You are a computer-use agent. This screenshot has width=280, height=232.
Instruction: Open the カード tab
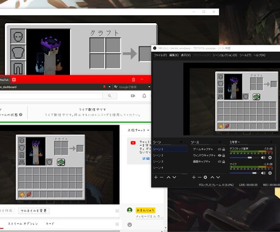(x=50, y=223)
